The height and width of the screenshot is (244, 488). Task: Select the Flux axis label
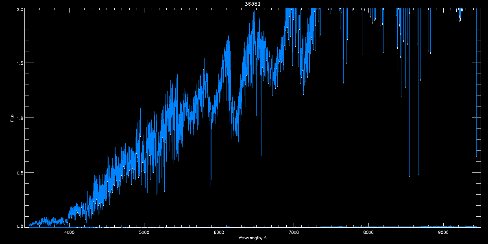pyautogui.click(x=12, y=118)
